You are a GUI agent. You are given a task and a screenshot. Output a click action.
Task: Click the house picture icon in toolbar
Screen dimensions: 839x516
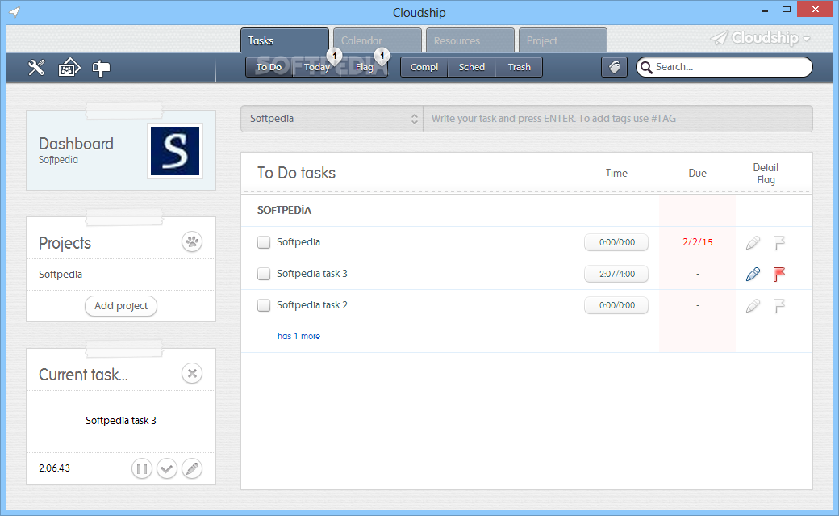pyautogui.click(x=69, y=68)
